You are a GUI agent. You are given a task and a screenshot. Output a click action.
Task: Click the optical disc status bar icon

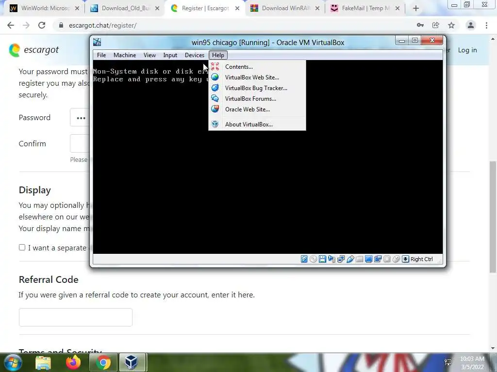[x=313, y=259]
